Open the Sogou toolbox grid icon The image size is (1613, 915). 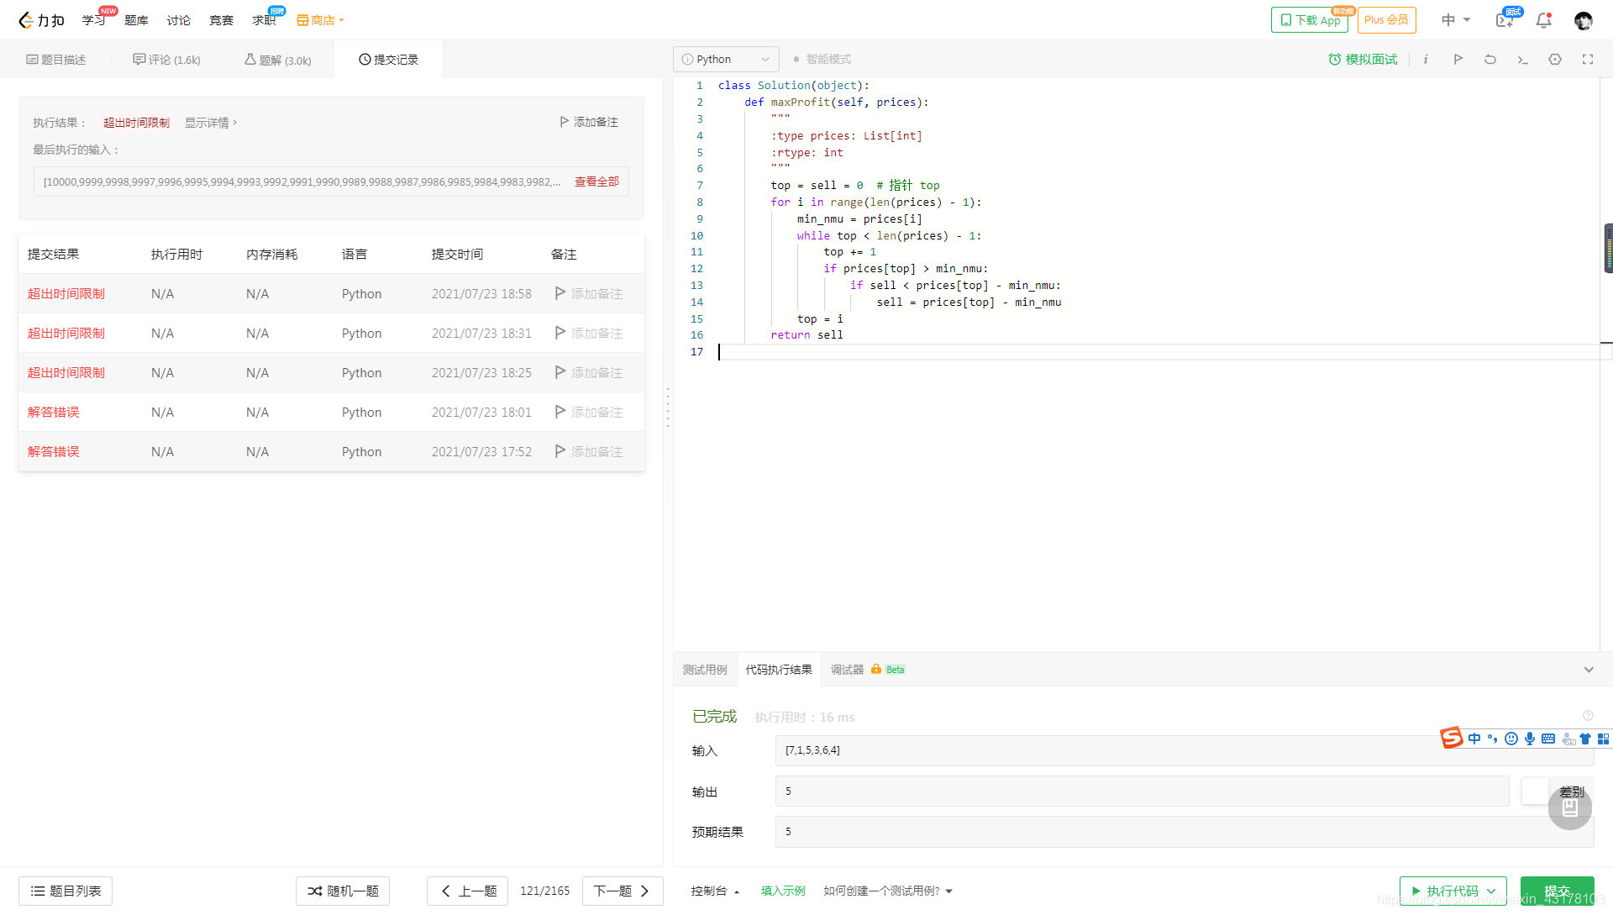pos(1604,739)
